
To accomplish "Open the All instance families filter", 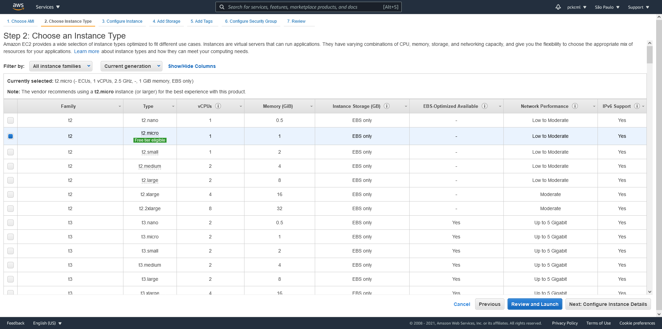I will pyautogui.click(x=61, y=66).
